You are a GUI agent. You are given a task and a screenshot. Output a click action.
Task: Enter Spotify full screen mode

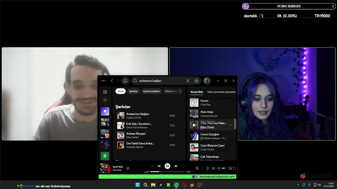(234, 168)
